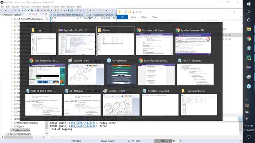Open the Home tab in Log explorer window
Viewport: 255px width, 143px height.
[x=133, y=17]
